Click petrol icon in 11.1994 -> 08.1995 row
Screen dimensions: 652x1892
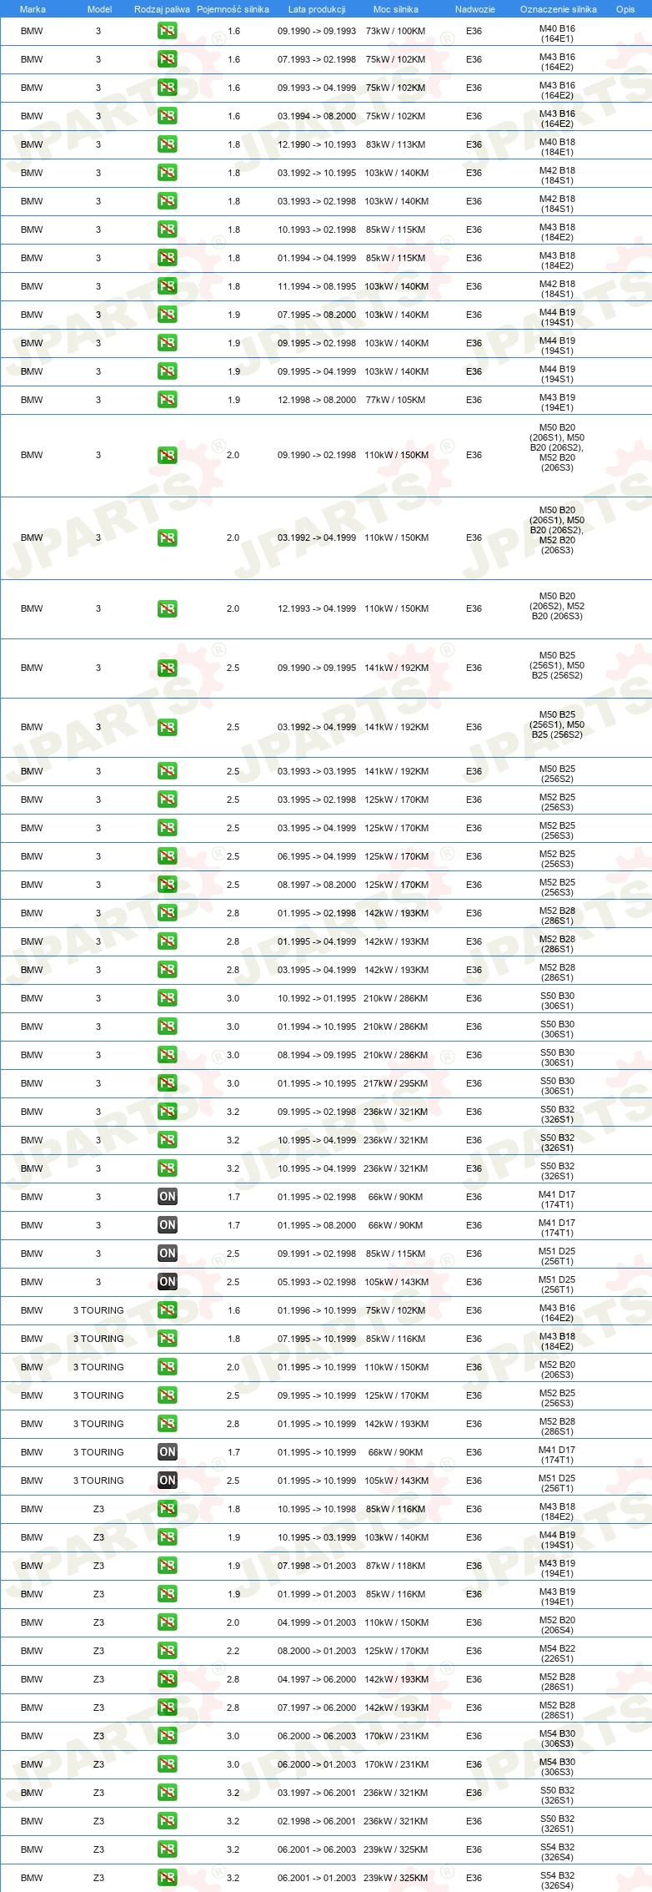click(x=167, y=286)
